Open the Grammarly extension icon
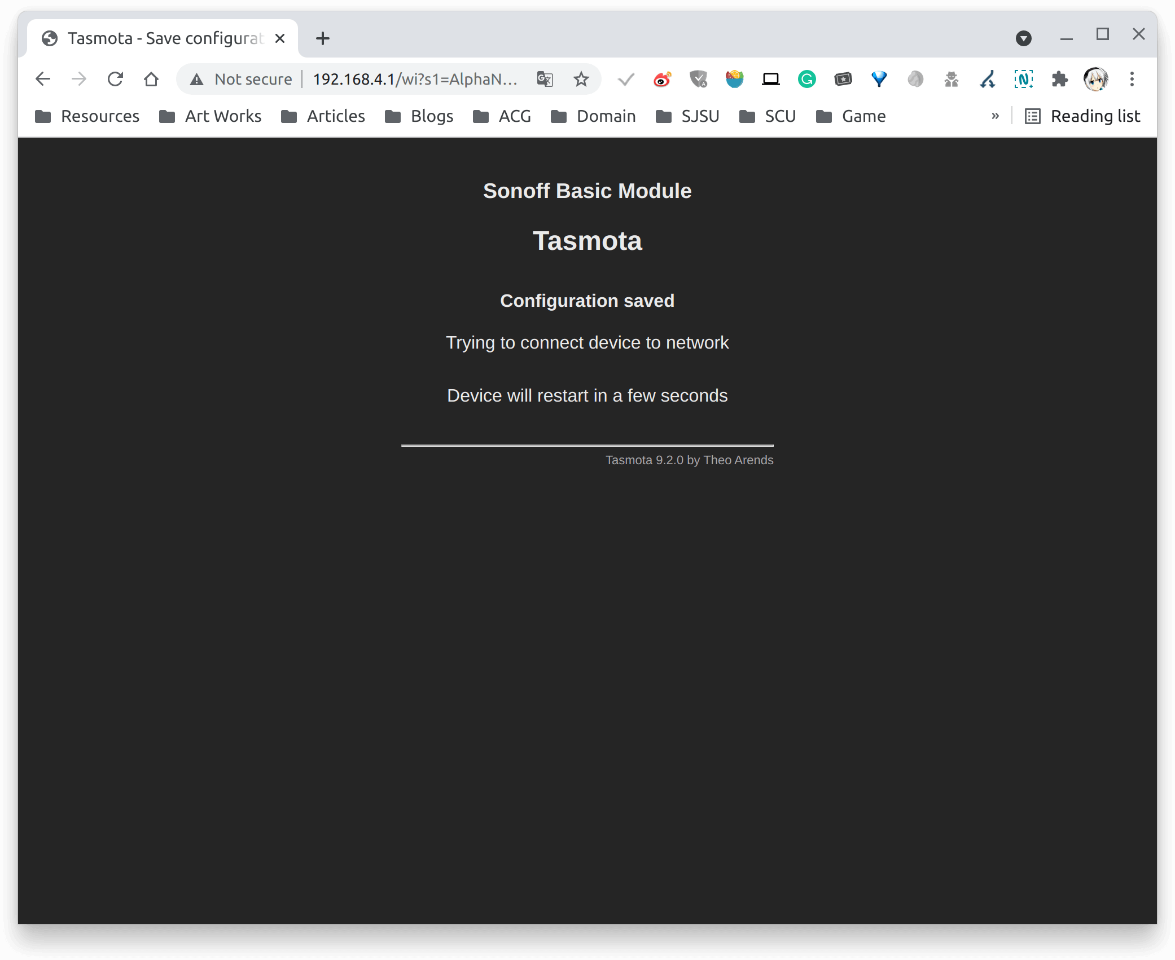This screenshot has width=1175, height=960. pos(806,79)
